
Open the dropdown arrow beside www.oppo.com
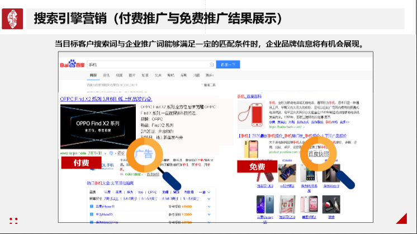coord(106,153)
